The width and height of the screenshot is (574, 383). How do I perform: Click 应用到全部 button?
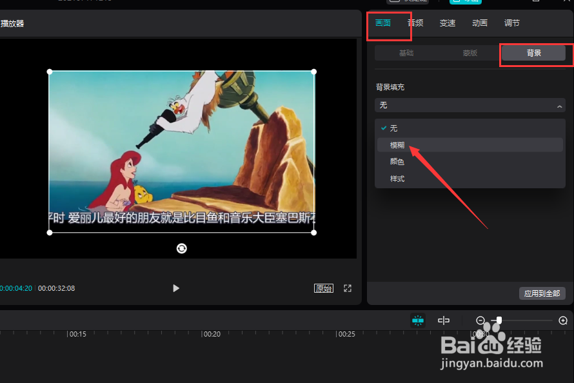coord(542,293)
